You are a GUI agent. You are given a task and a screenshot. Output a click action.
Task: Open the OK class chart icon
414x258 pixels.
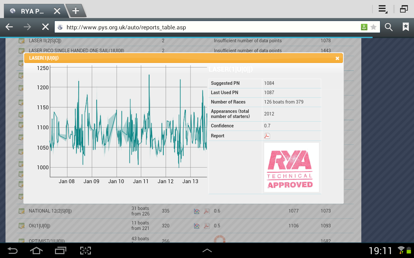pos(197,226)
